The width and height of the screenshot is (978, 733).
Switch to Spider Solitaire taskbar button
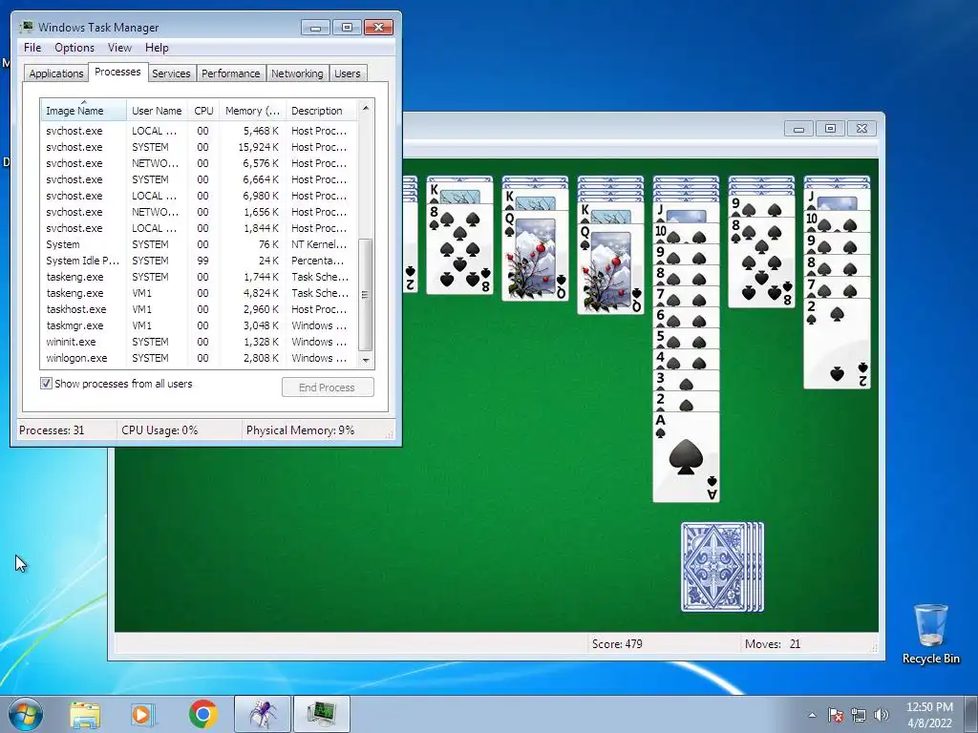(263, 714)
